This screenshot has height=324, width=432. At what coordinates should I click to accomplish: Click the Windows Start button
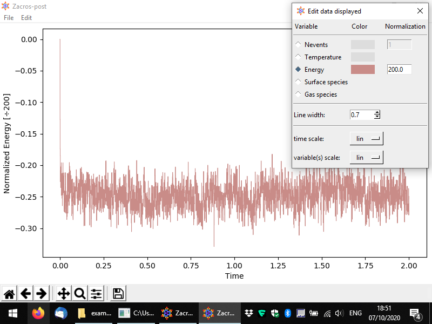(12, 313)
